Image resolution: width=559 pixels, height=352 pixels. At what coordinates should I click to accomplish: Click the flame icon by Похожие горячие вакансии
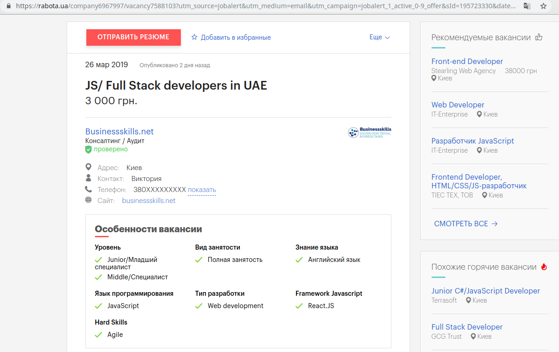[543, 267]
